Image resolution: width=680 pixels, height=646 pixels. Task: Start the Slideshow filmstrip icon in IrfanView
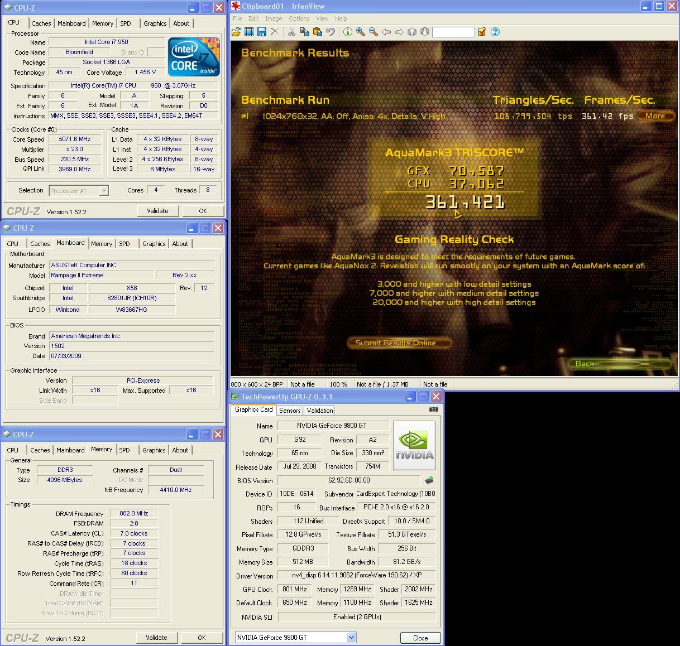(249, 32)
